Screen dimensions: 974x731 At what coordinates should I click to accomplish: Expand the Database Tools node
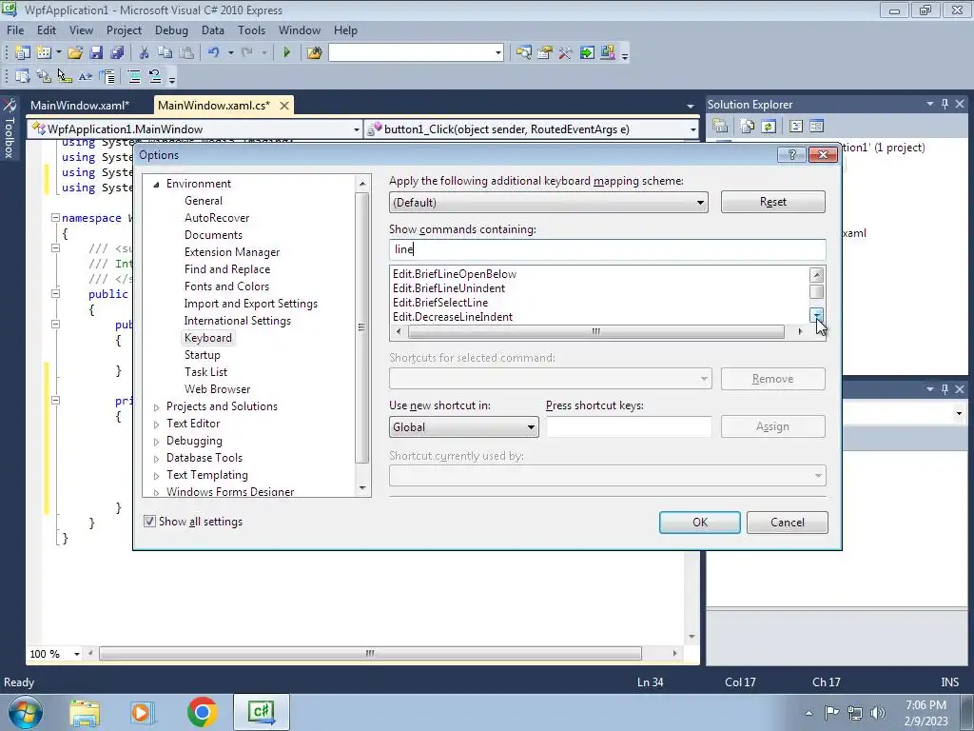pos(157,458)
